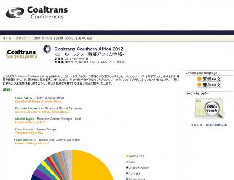Switch language to 簡体中文
The image size is (234, 180).
click(x=209, y=85)
